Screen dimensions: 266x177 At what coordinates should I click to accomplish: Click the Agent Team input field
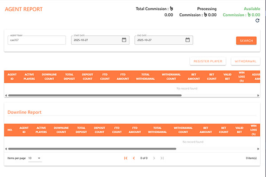[37, 40]
